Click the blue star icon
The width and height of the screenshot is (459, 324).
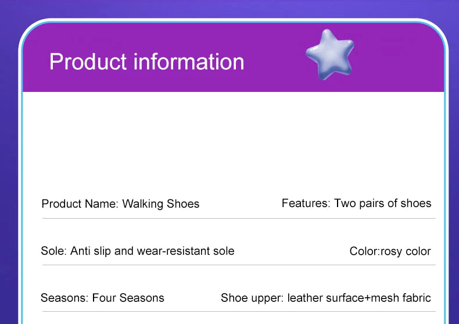[329, 54]
